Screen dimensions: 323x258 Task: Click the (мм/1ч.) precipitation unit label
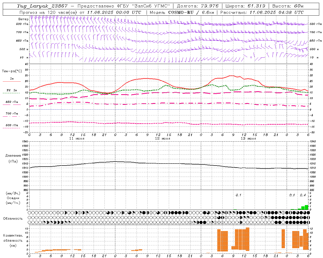point(13,203)
